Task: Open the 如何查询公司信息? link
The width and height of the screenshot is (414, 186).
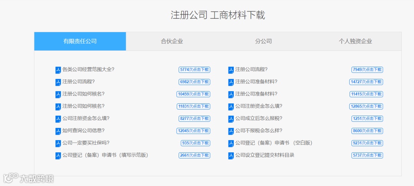Action: click(84, 131)
